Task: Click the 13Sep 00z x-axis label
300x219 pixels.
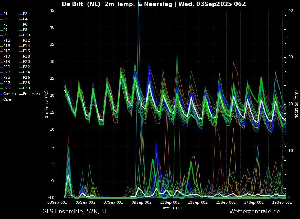Action: click(198, 203)
